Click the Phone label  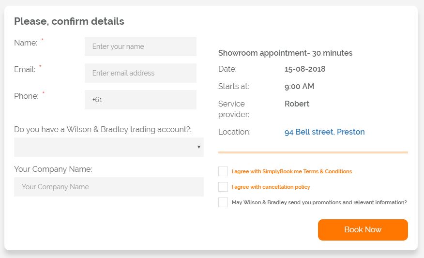click(26, 96)
